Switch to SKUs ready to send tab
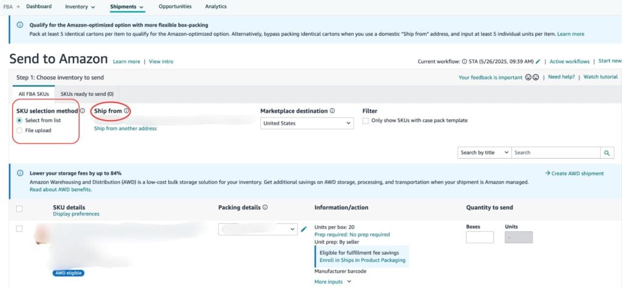The image size is (622, 288). [86, 94]
